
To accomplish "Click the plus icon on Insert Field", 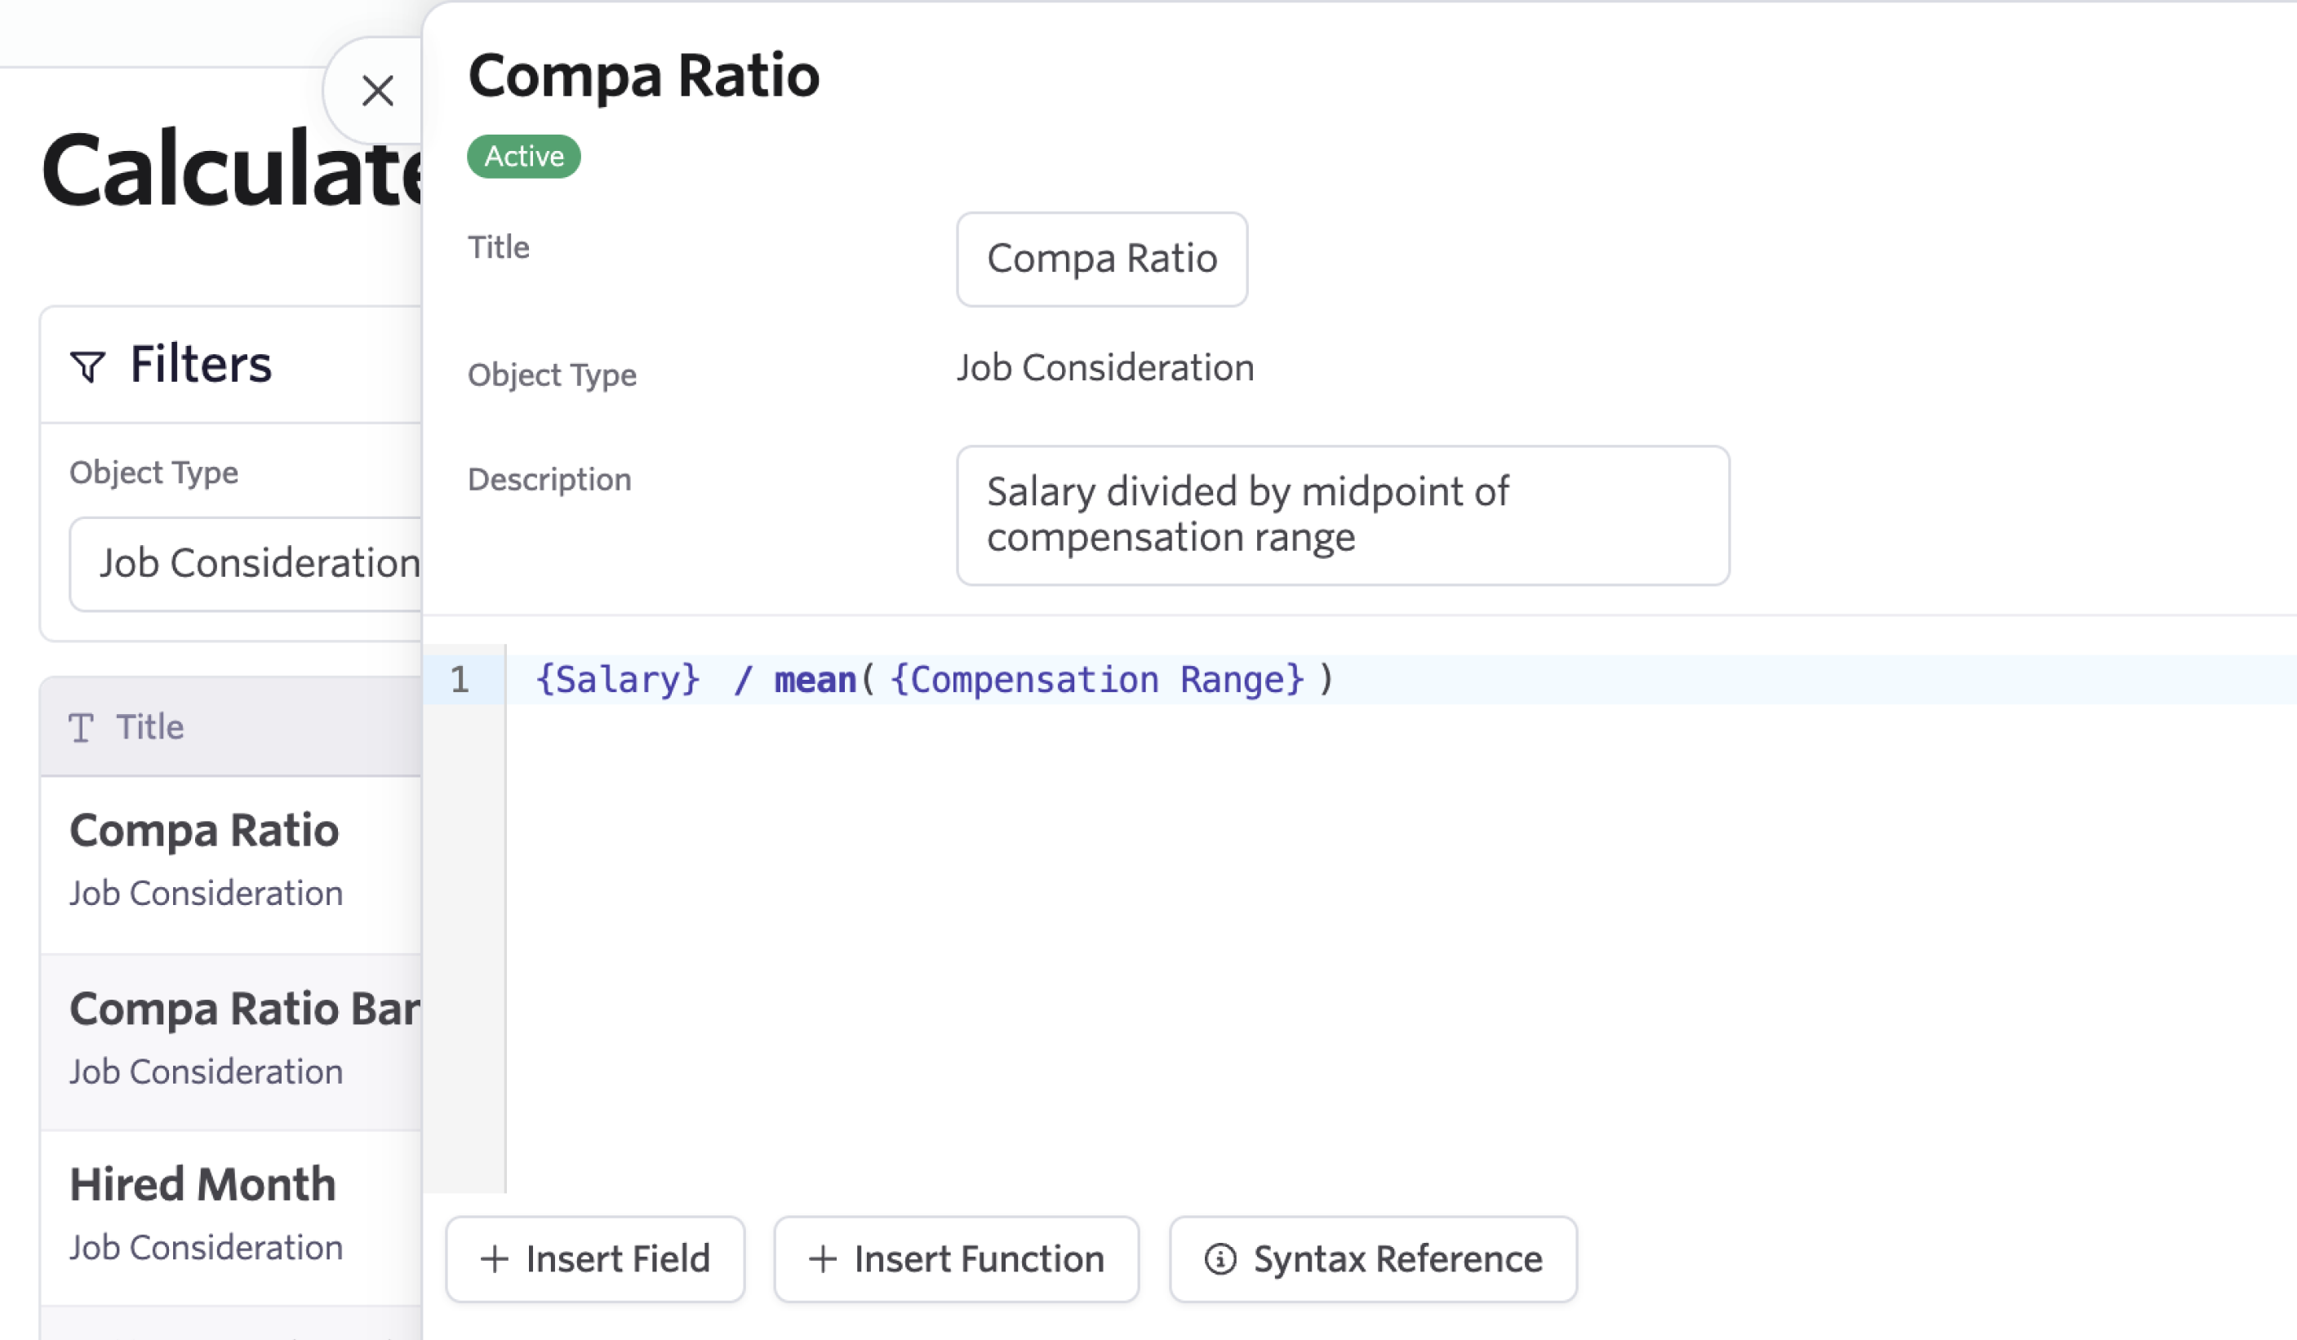I will 494,1259.
